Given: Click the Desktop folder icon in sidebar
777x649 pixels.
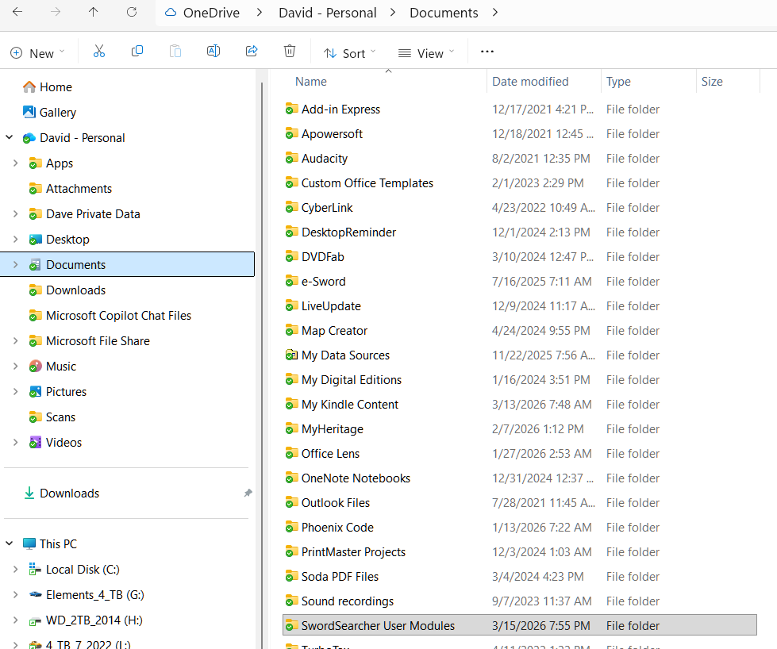Looking at the screenshot, I should coord(35,240).
